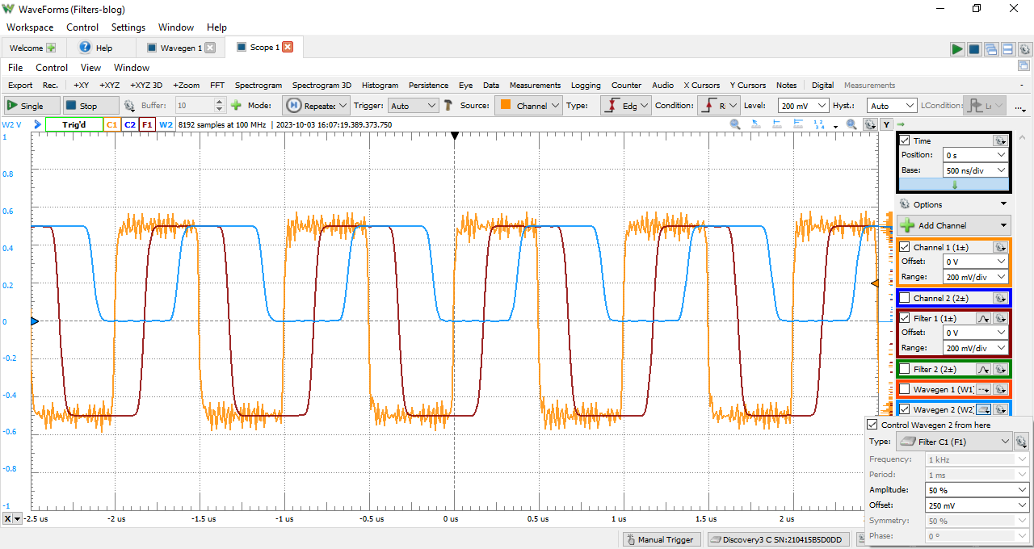Open the Time panel gear settings icon
The height and width of the screenshot is (549, 1034).
(999, 140)
